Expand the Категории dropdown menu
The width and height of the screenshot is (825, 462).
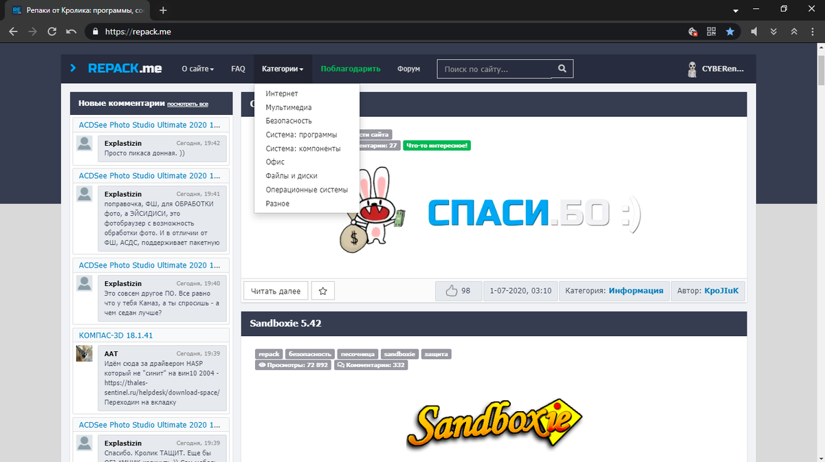point(283,68)
